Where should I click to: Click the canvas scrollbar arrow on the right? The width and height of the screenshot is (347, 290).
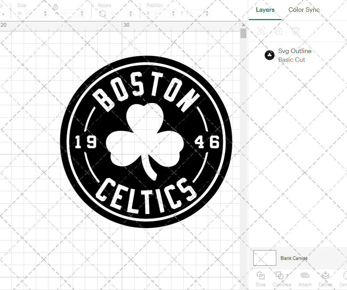[243, 25]
